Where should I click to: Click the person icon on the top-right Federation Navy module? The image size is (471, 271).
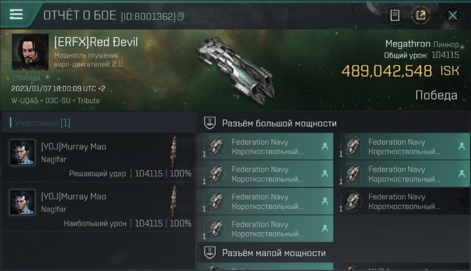(x=462, y=146)
